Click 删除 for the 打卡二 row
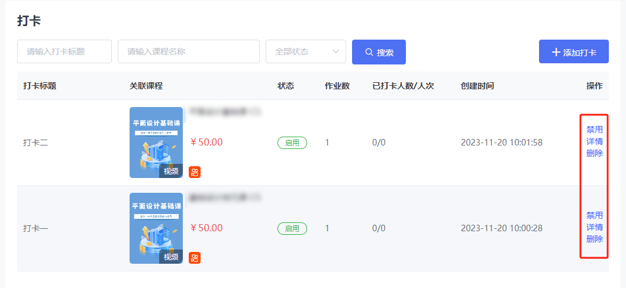The height and width of the screenshot is (288, 626). pyautogui.click(x=595, y=154)
